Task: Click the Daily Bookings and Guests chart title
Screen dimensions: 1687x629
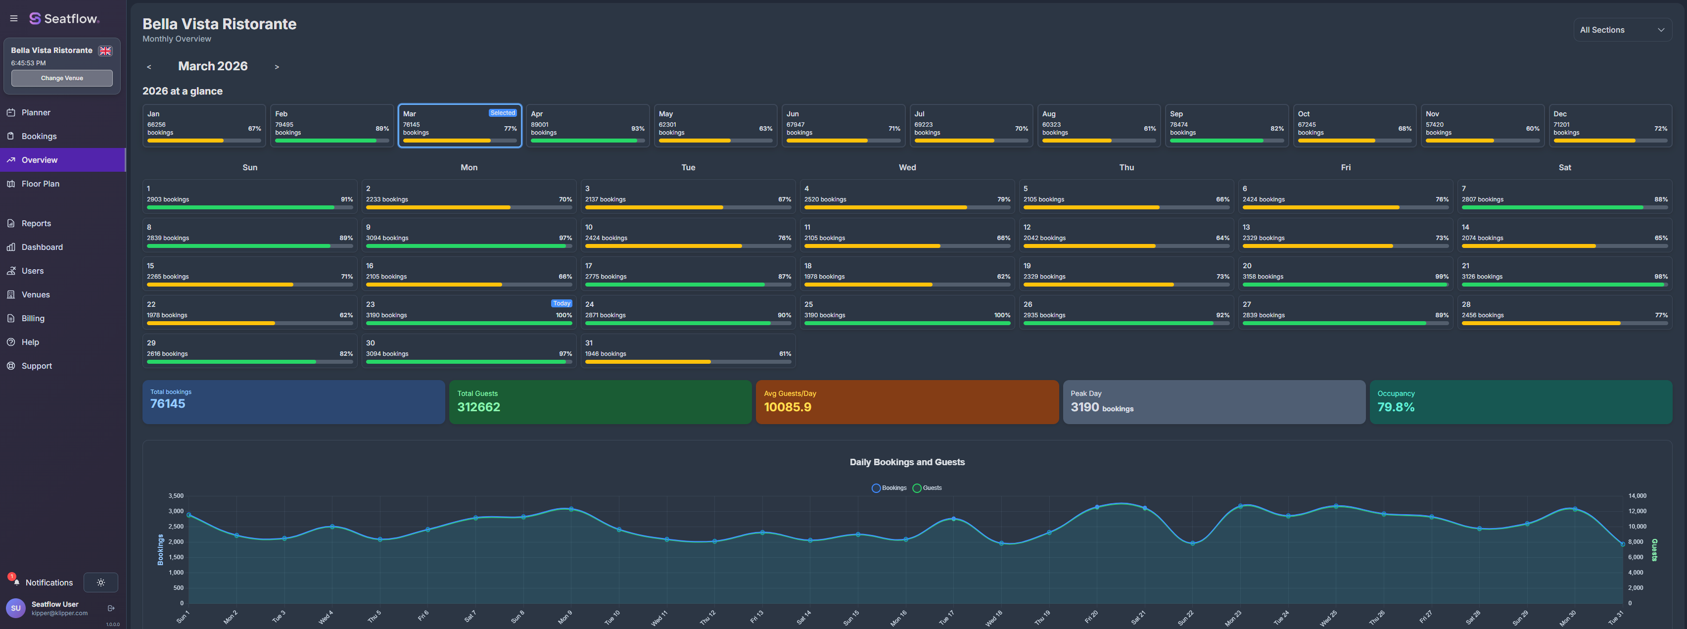Action: tap(907, 462)
